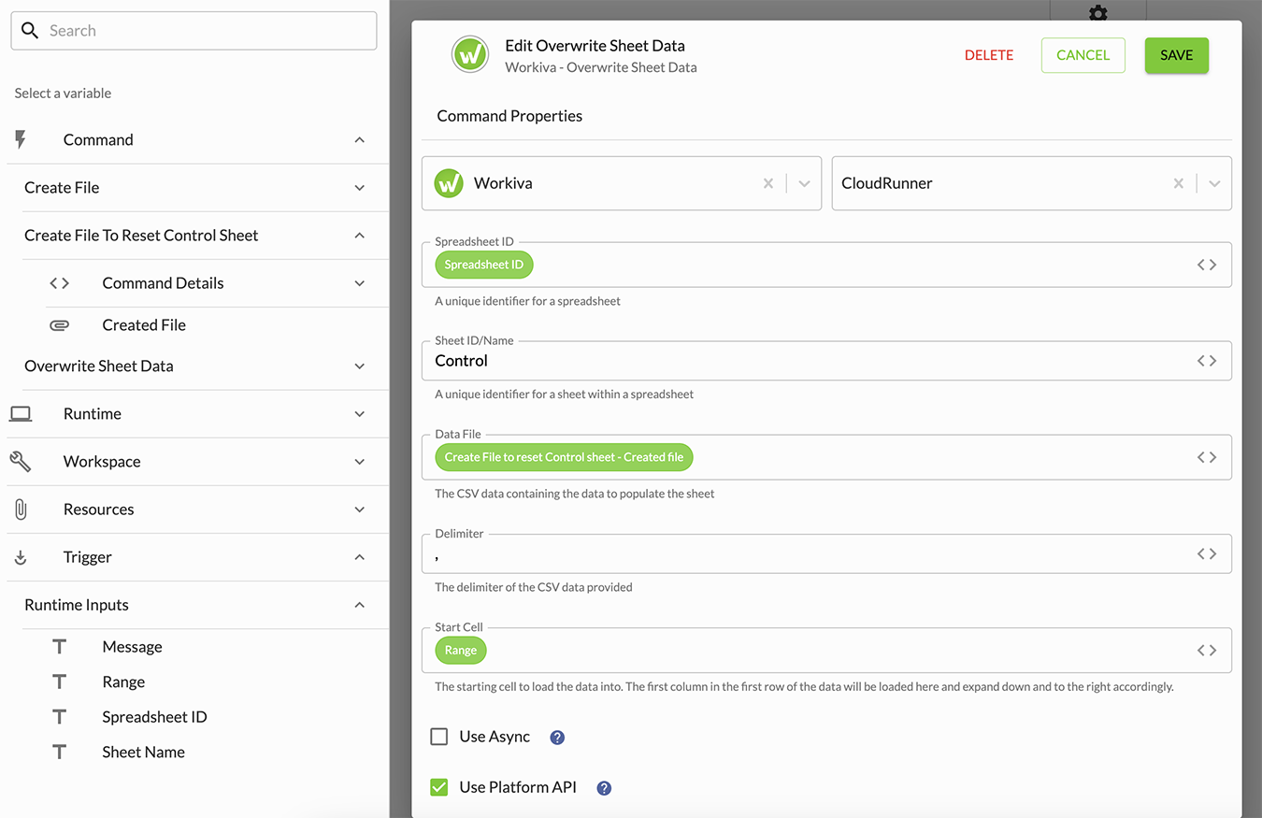Open variable picker for Spreadsheet ID field
The height and width of the screenshot is (818, 1262).
pyautogui.click(x=1207, y=265)
